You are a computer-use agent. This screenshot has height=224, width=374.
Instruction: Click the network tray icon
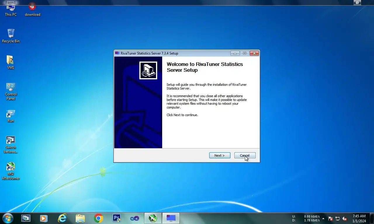tap(337, 218)
